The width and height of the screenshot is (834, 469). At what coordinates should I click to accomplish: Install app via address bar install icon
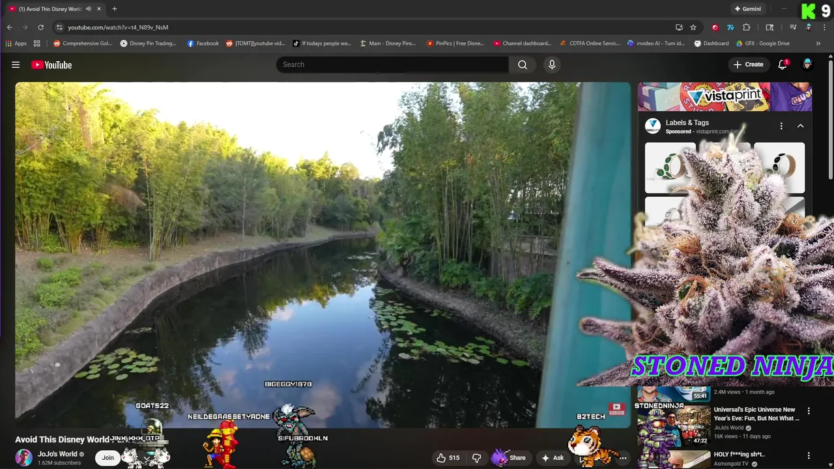click(679, 27)
